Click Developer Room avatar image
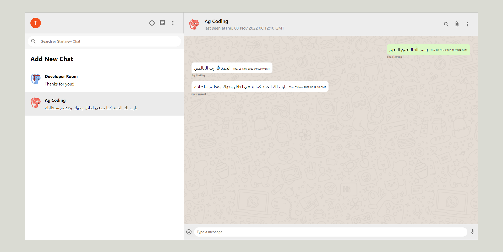This screenshot has height=252, width=503. coord(36,79)
